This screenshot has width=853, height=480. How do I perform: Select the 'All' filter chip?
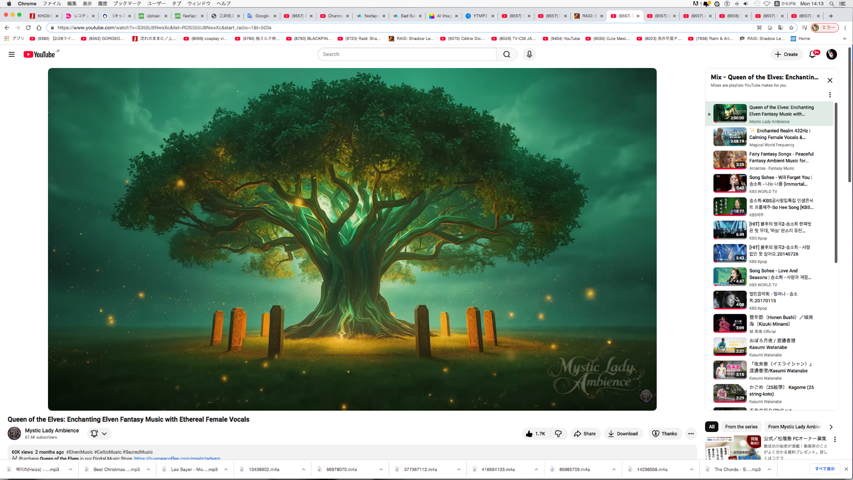pyautogui.click(x=712, y=427)
